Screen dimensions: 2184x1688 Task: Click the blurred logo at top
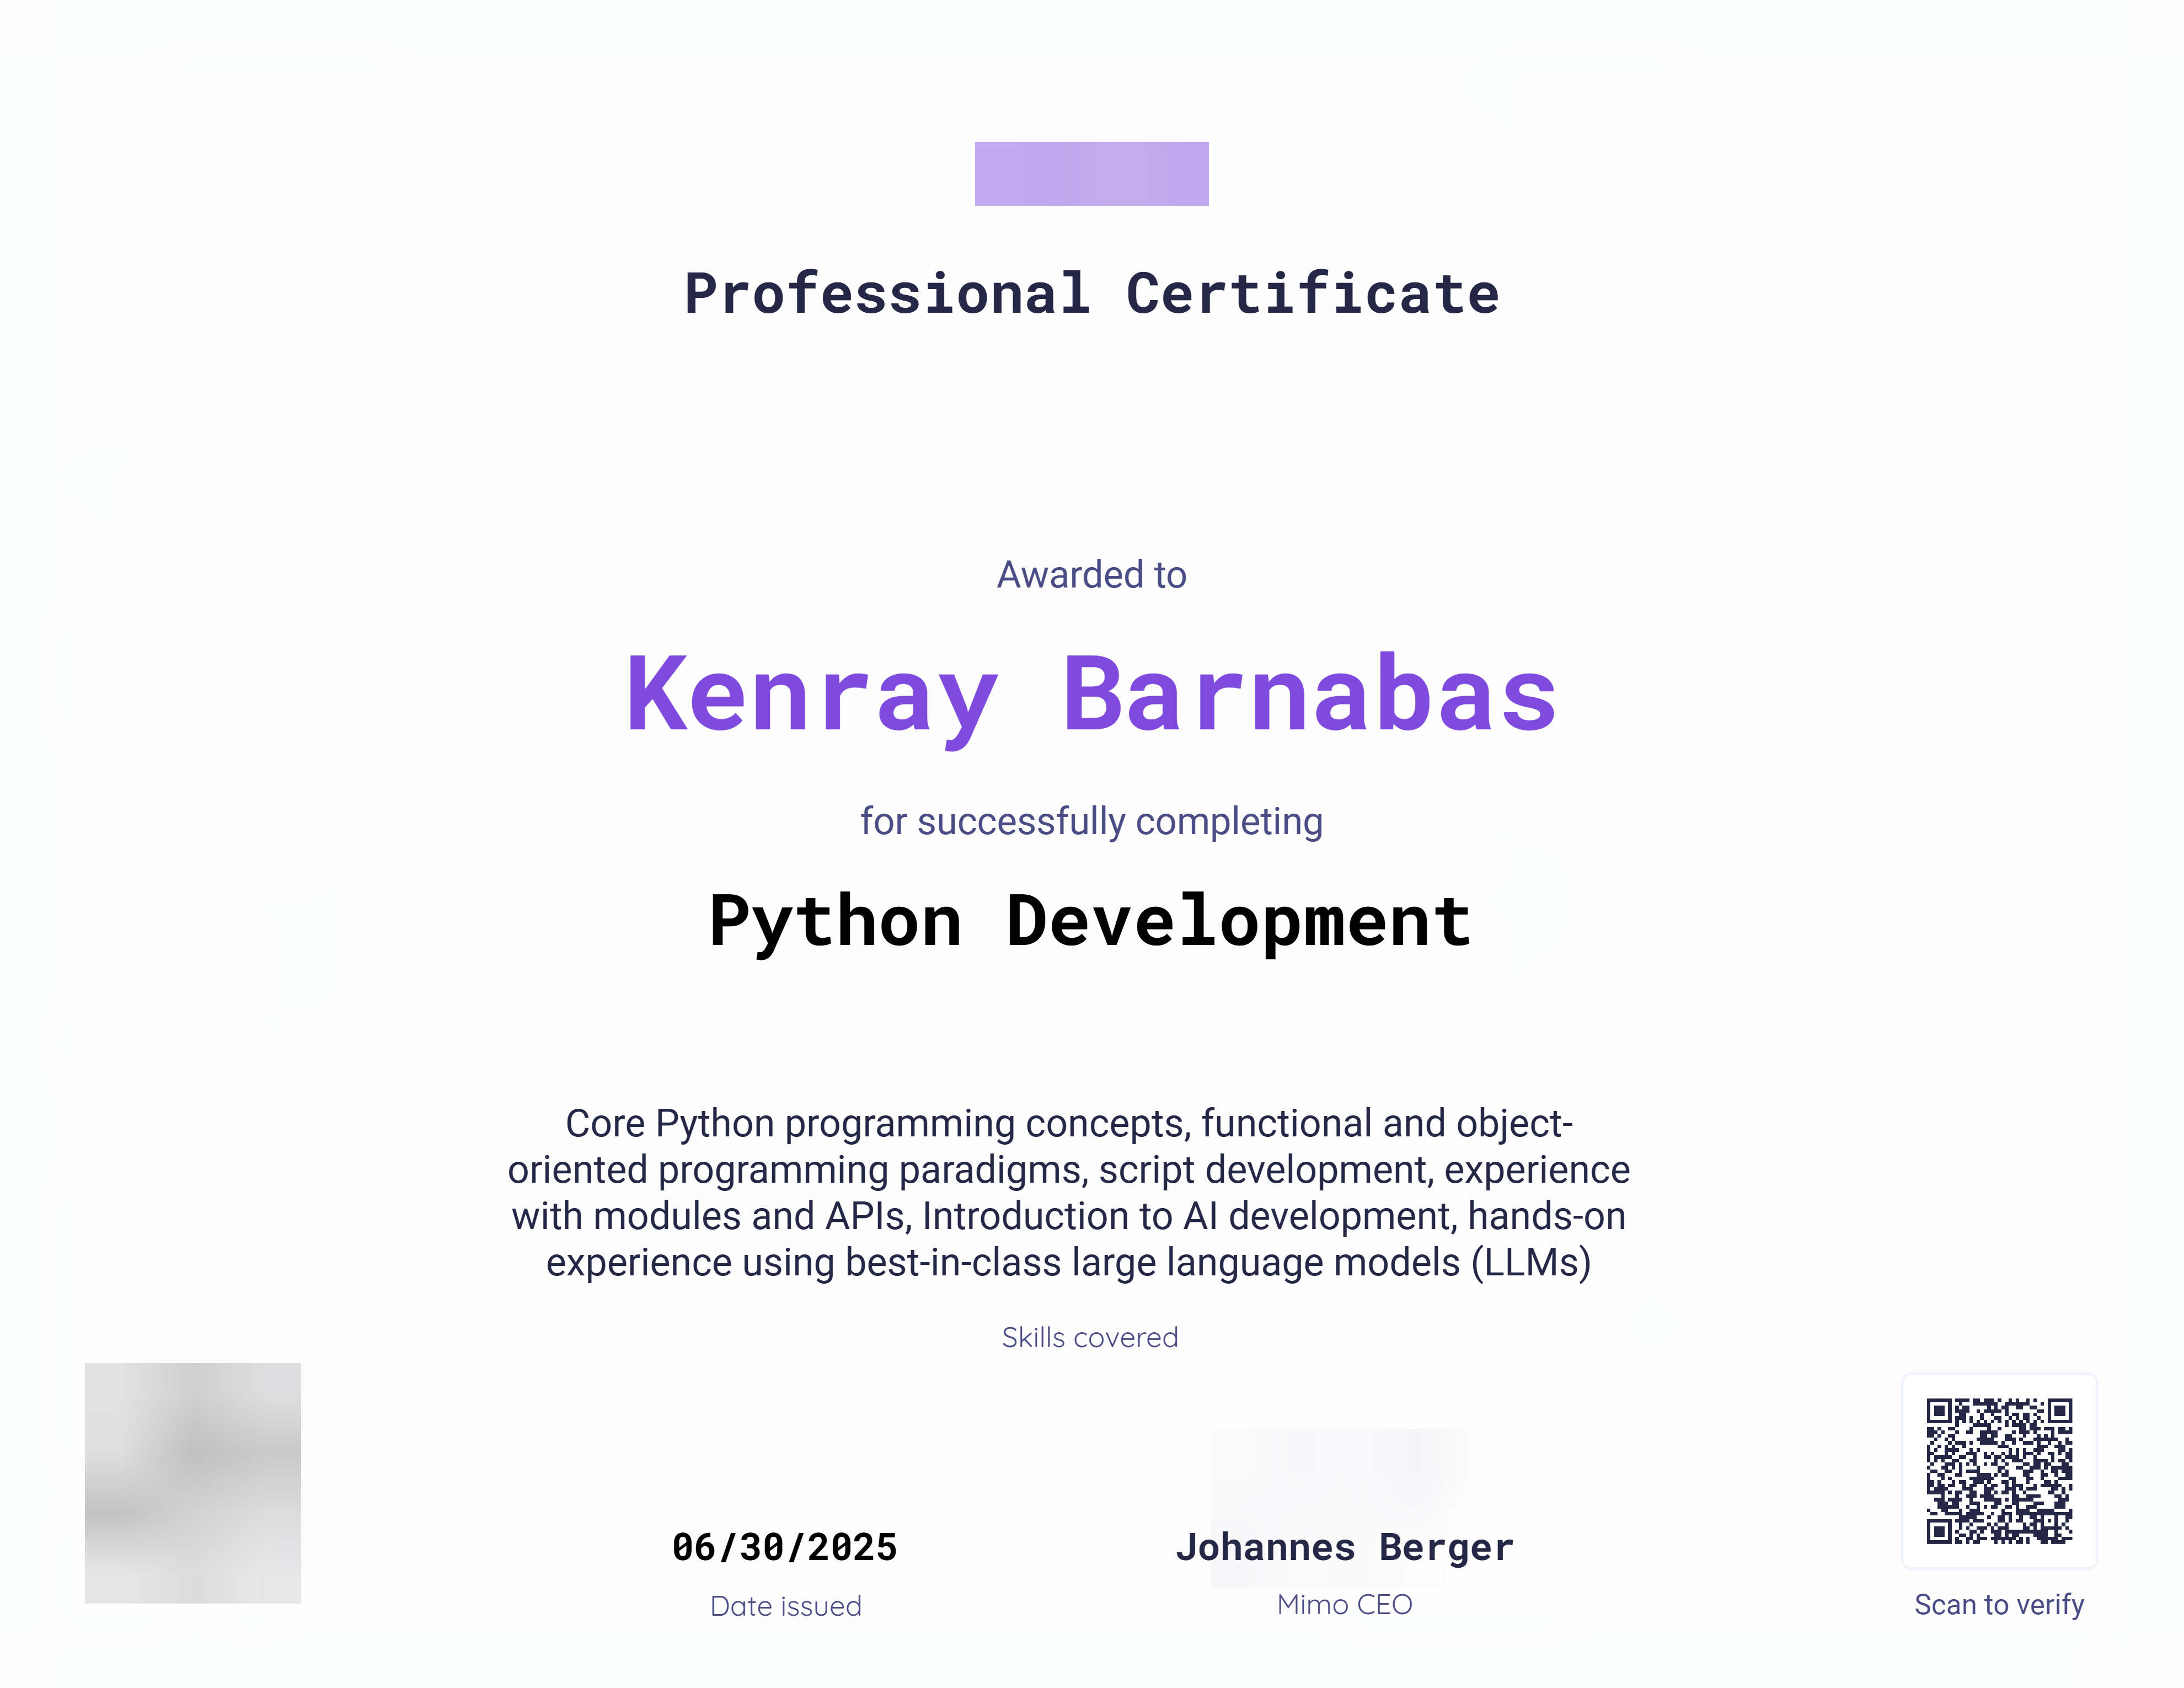[x=1091, y=174]
